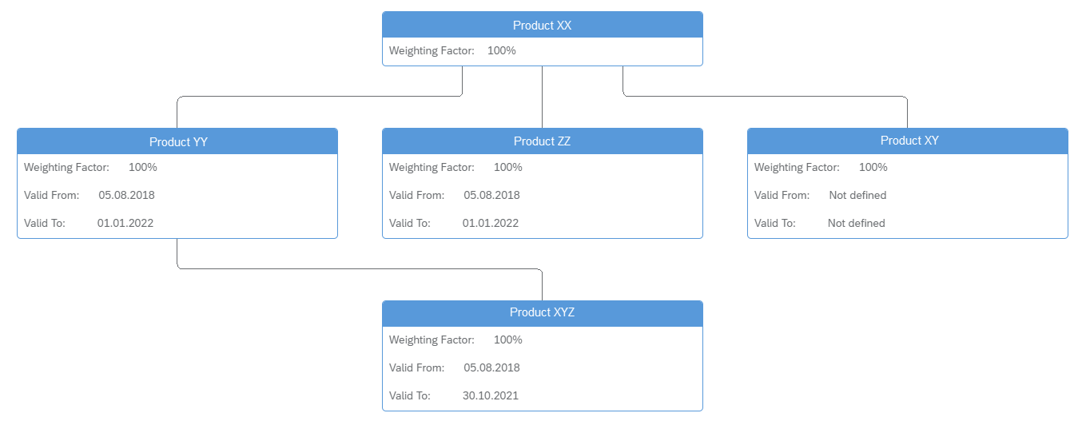Click Product XYZ Valid From date value
1082x421 pixels.
pos(491,367)
